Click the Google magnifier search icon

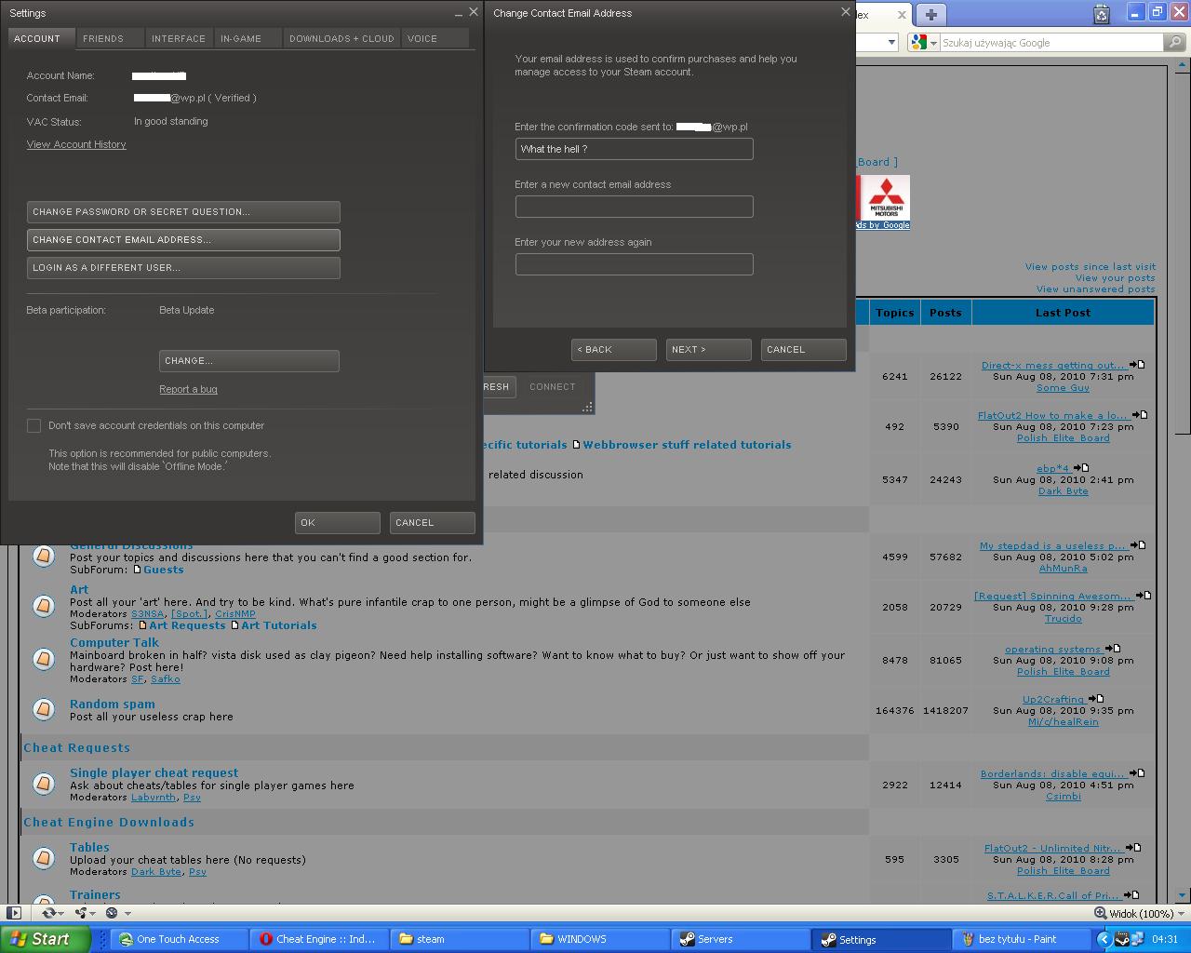[x=1174, y=42]
